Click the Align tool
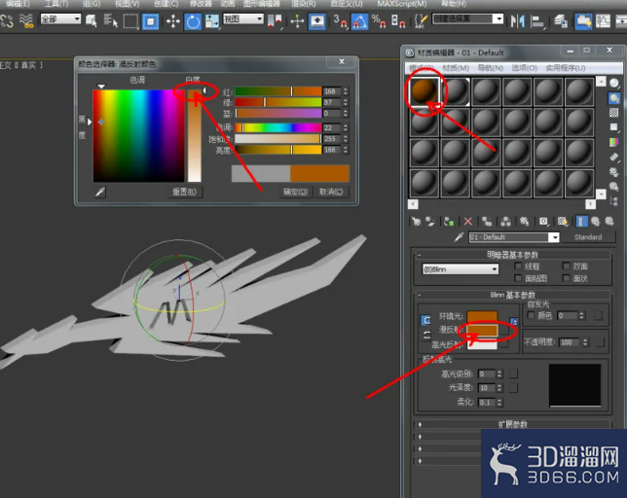 click(537, 21)
